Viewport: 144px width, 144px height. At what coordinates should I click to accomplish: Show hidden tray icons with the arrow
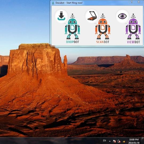[x=110, y=141]
